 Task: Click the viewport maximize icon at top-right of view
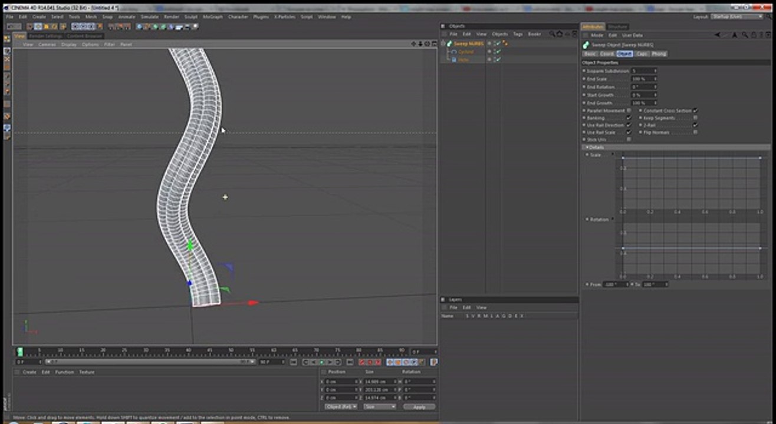433,44
